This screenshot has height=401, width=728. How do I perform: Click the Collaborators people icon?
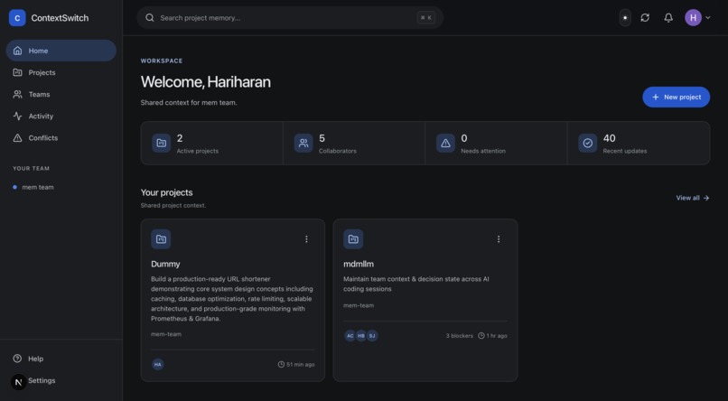[x=303, y=143]
